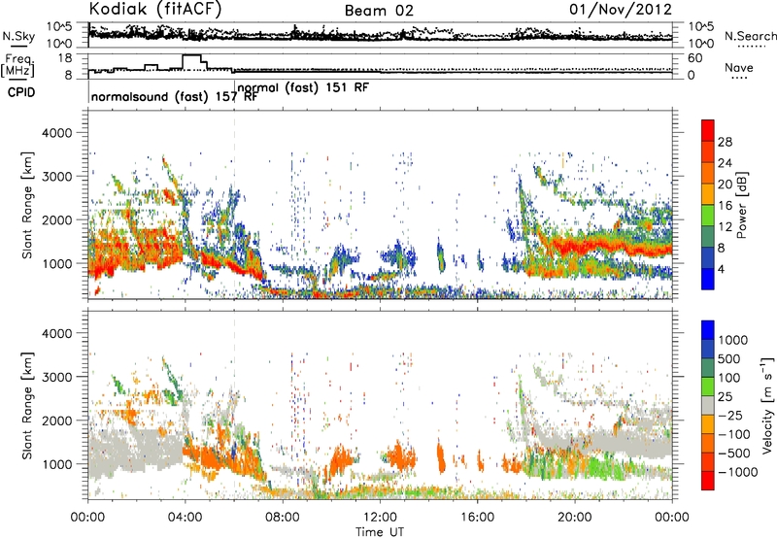
Task: Select the 4000 tick label on power panel
Action: coord(56,133)
